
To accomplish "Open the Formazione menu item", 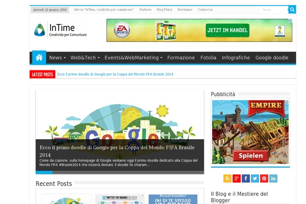I will pyautogui.click(x=181, y=58).
